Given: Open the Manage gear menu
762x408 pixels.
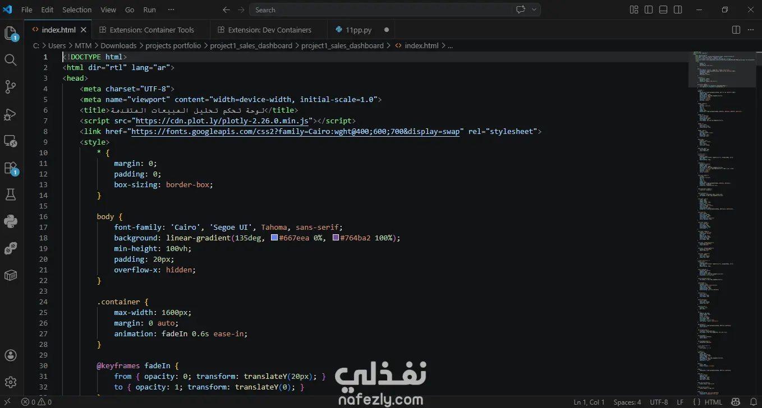Looking at the screenshot, I should tap(11, 383).
